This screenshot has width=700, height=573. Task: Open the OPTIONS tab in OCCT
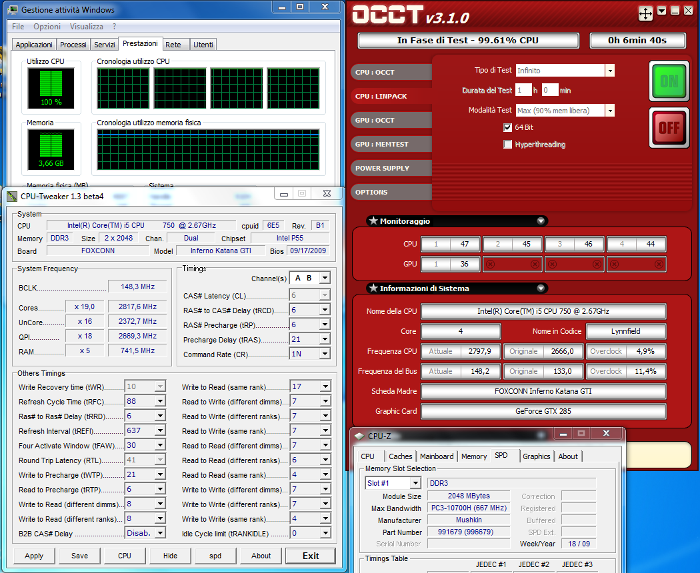coord(391,193)
